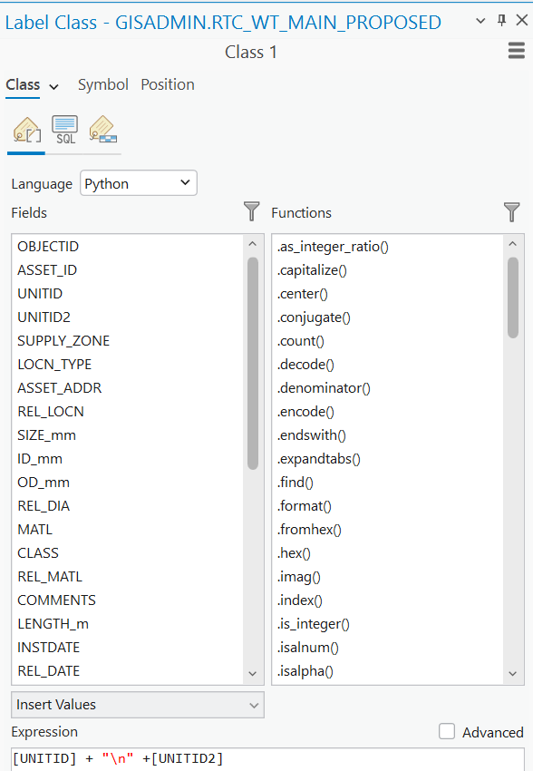Filter the Fields list
This screenshot has width=533, height=771.
[251, 211]
